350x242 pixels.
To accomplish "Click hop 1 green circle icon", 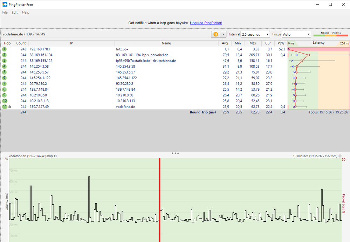I will coord(5,49).
